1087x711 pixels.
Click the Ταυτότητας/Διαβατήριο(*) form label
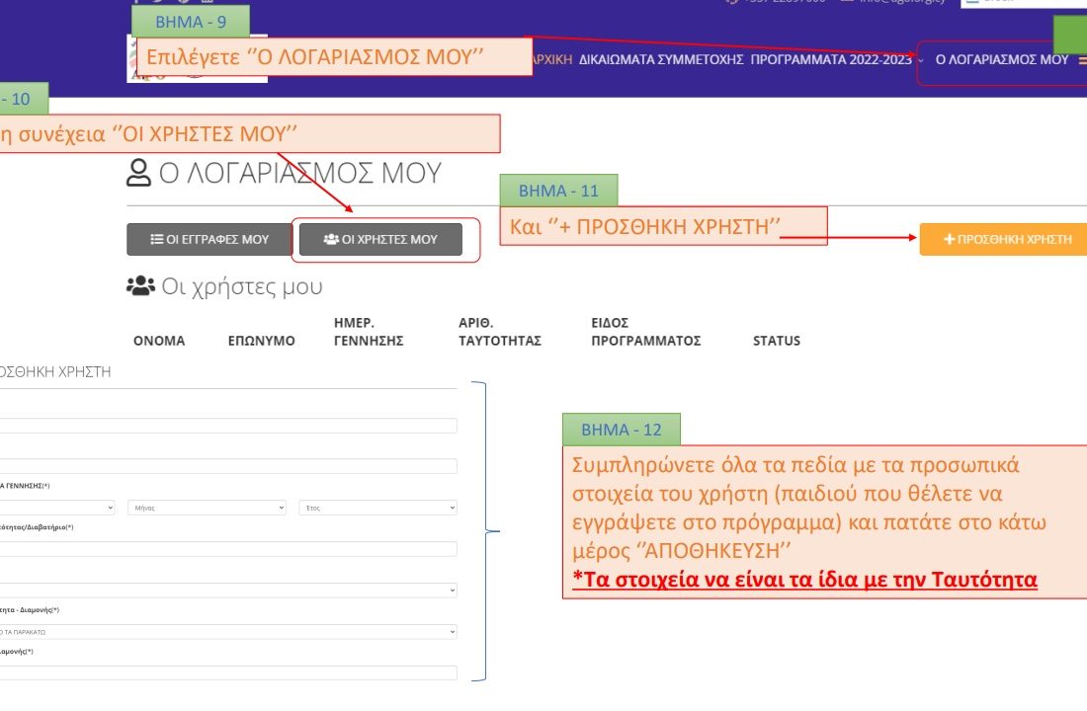click(37, 527)
